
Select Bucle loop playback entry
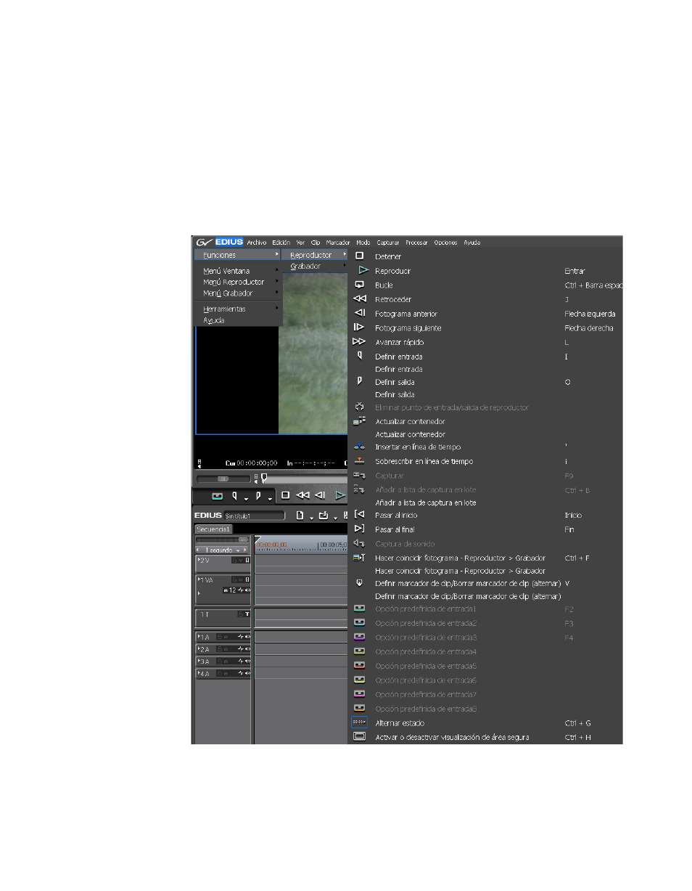384,285
